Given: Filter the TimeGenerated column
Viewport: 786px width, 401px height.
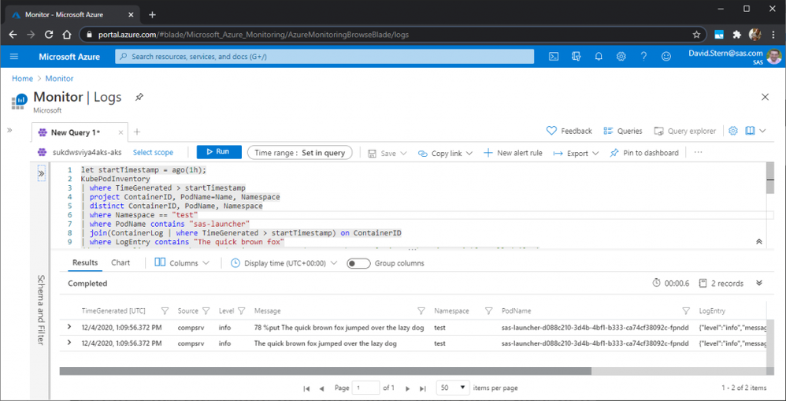Looking at the screenshot, I should pyautogui.click(x=165, y=310).
